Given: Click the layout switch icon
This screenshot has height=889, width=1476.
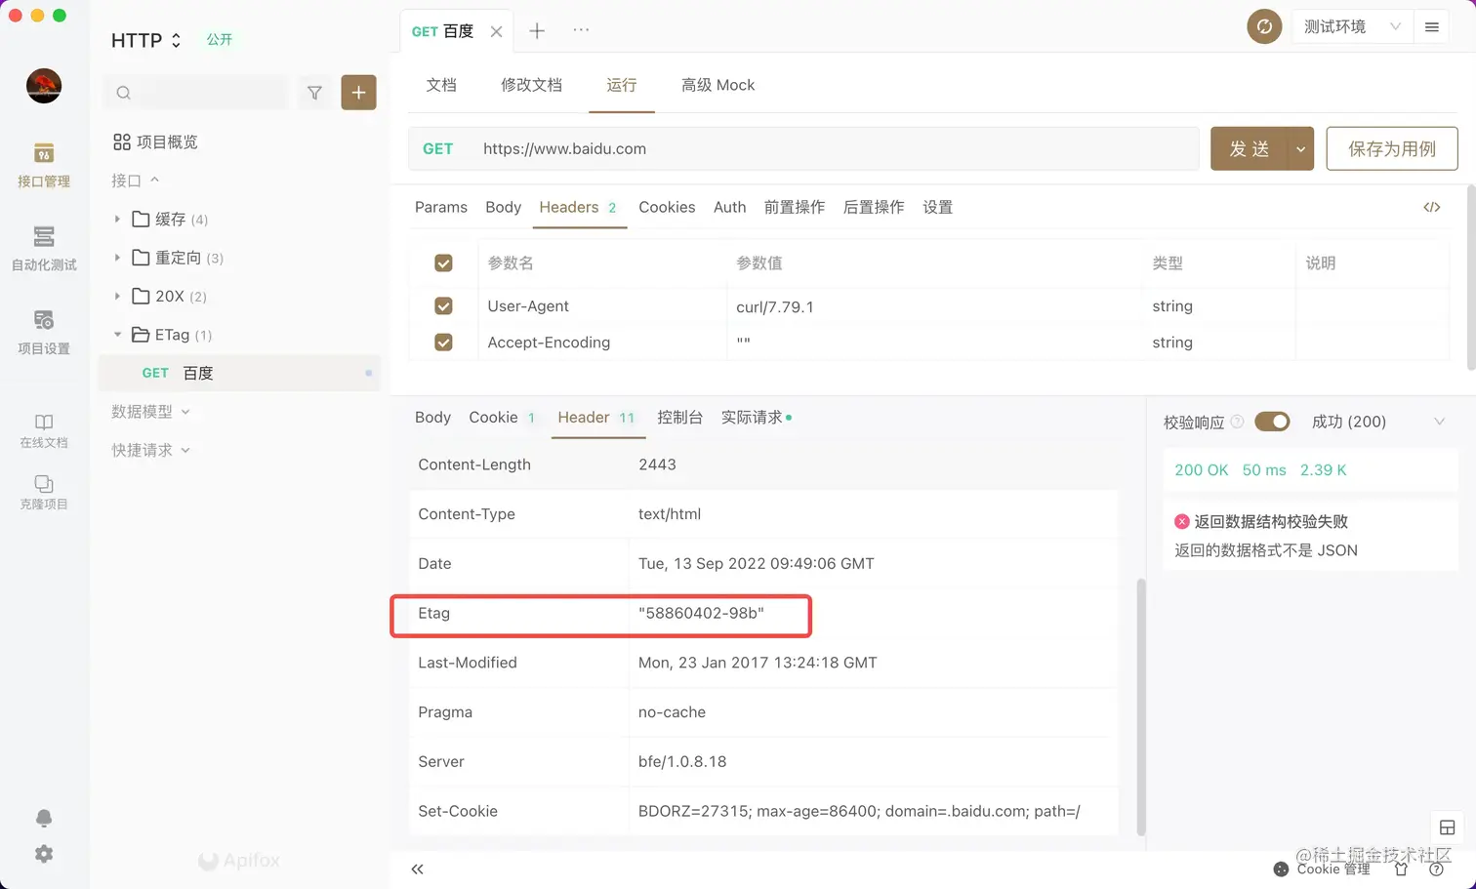Looking at the screenshot, I should 1447,828.
